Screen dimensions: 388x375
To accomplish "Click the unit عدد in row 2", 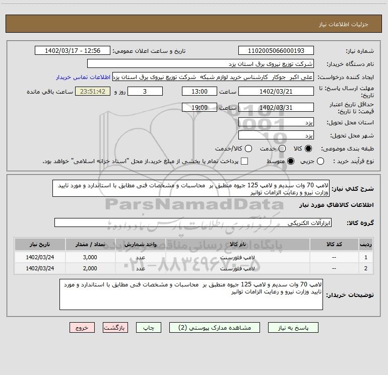I will (140, 268).
